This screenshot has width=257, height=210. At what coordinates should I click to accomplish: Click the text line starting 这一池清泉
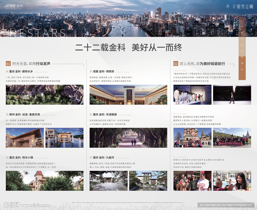click(25, 120)
